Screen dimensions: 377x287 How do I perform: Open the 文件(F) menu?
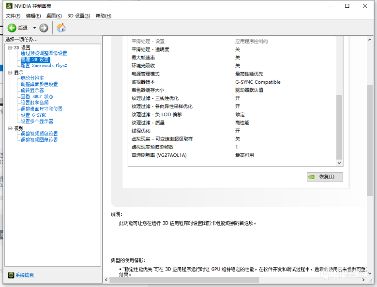pos(13,16)
